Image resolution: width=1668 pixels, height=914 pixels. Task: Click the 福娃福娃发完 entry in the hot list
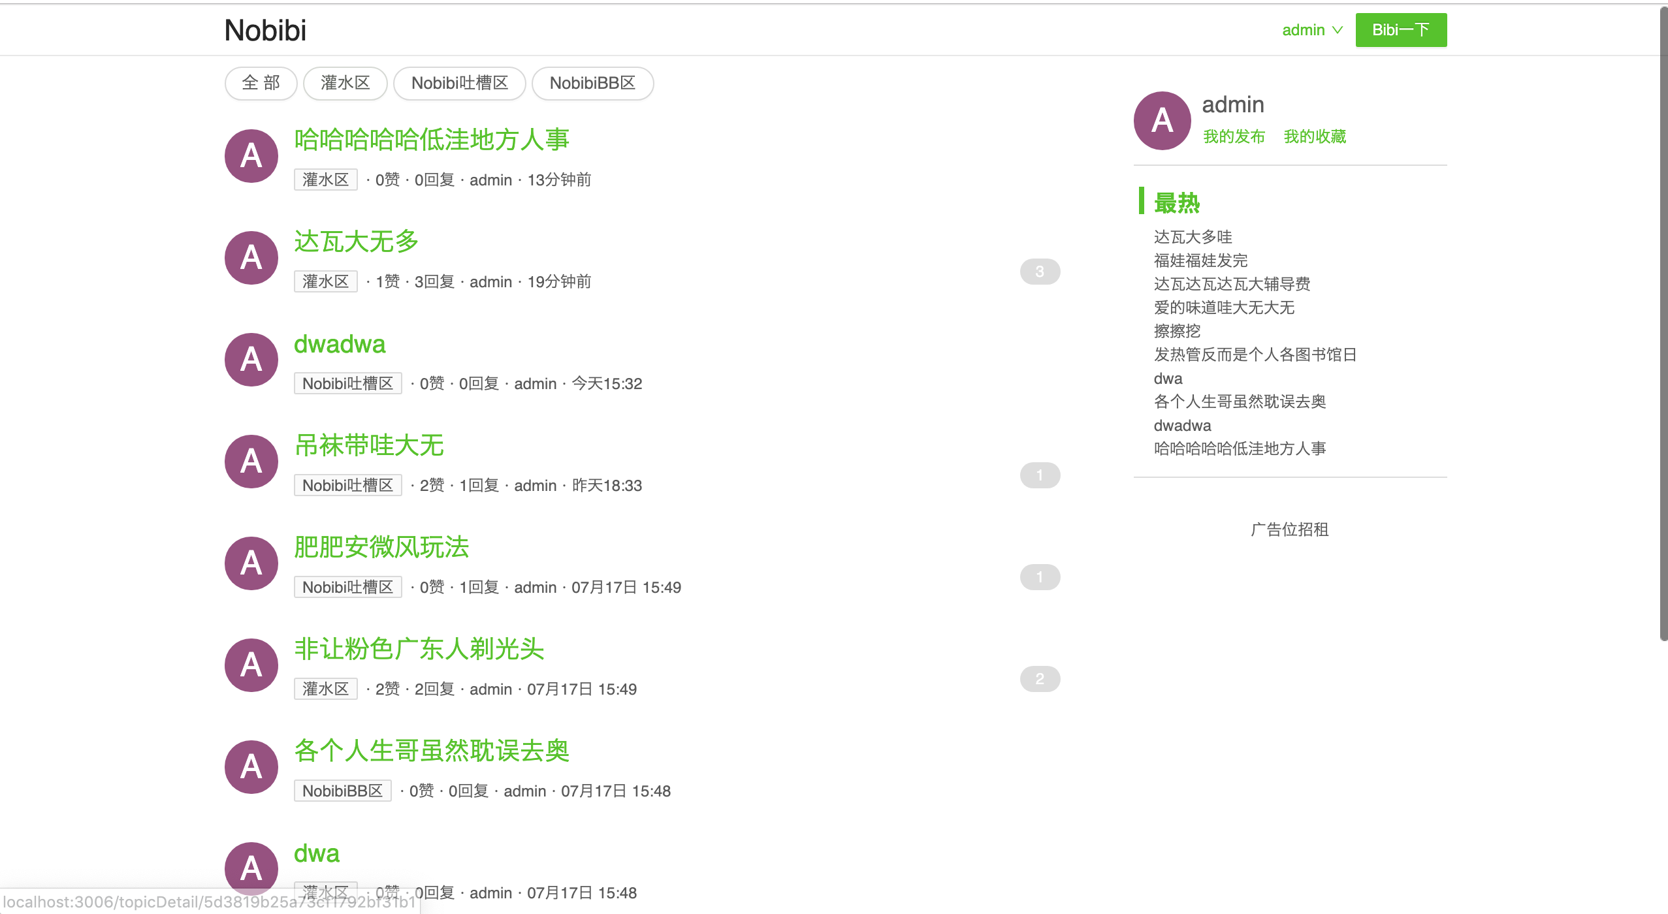pos(1200,260)
